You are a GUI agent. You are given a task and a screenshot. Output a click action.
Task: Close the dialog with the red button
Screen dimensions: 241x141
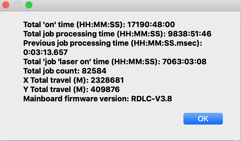[6, 5]
